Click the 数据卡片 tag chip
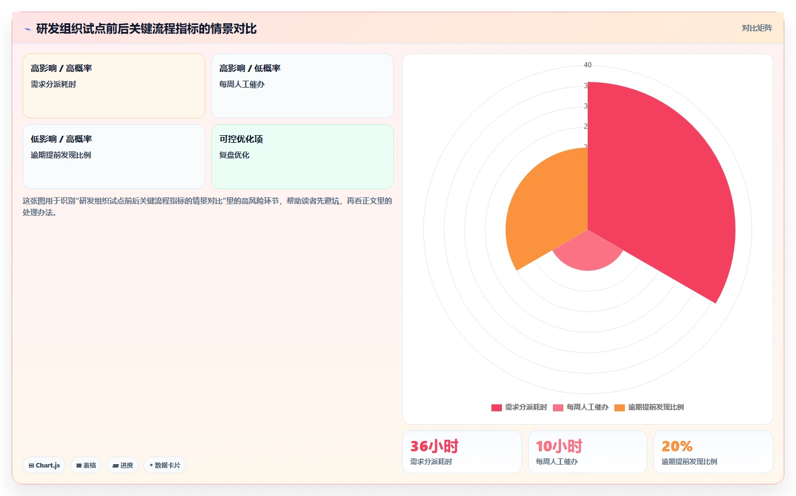The width and height of the screenshot is (796, 496). click(165, 465)
